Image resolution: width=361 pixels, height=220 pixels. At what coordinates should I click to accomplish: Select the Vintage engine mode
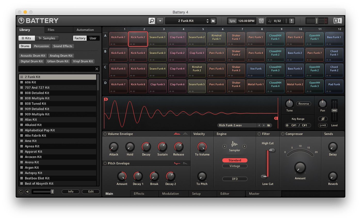pyautogui.click(x=235, y=166)
